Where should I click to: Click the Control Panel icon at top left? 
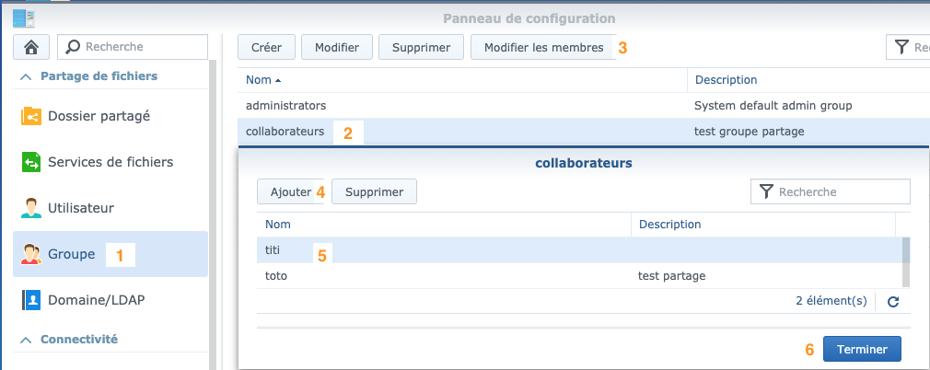24,18
